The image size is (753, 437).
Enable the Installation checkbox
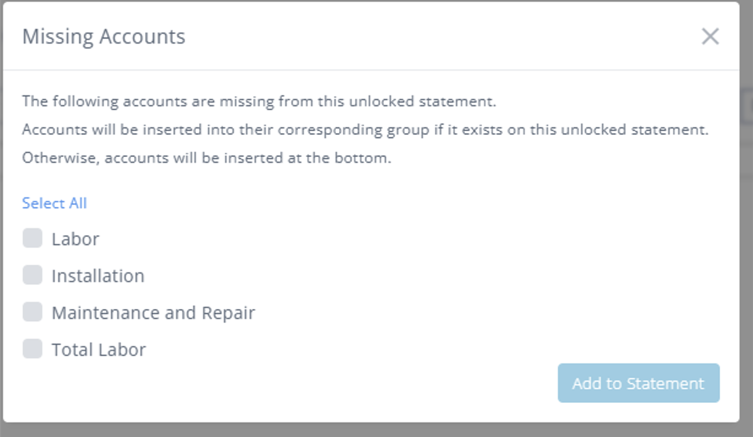tap(32, 275)
